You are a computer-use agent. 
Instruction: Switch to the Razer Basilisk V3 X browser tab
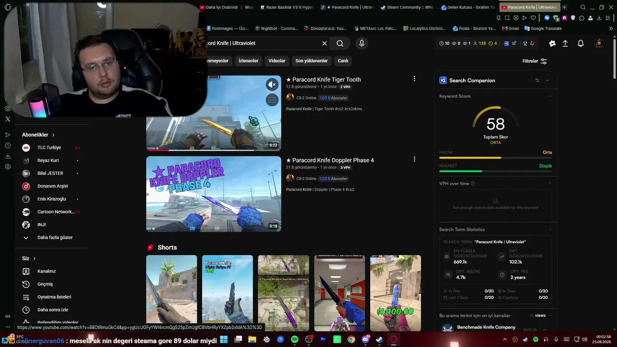click(x=286, y=7)
